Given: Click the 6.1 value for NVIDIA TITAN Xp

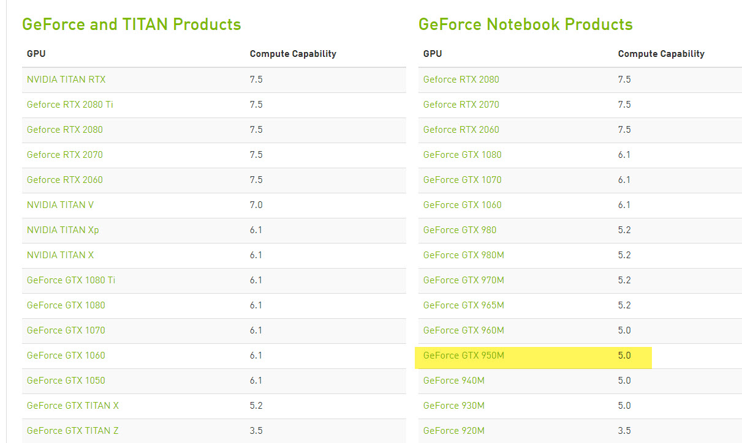Looking at the screenshot, I should tap(256, 230).
